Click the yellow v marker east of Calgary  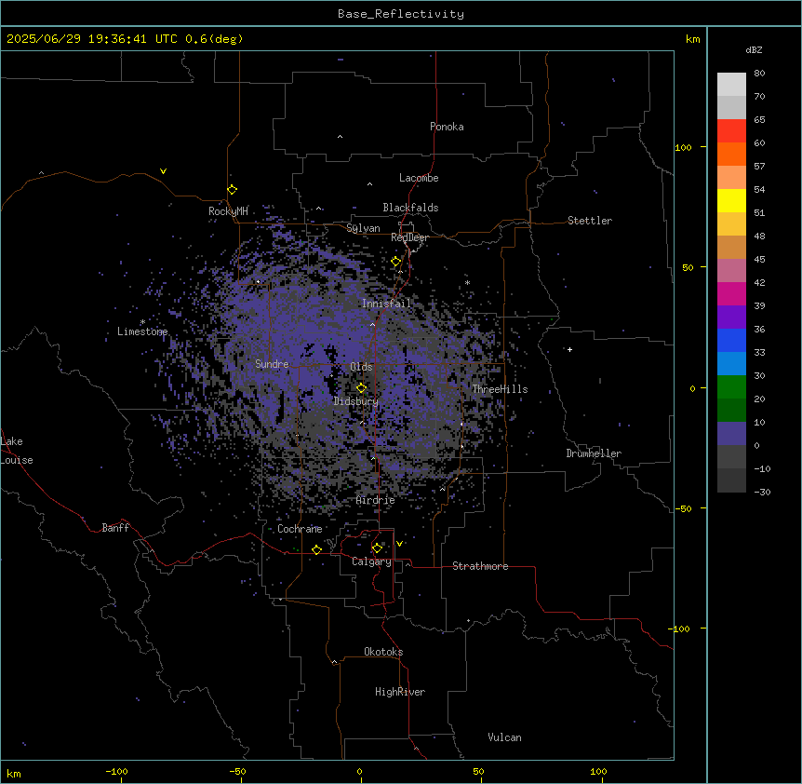point(399,544)
